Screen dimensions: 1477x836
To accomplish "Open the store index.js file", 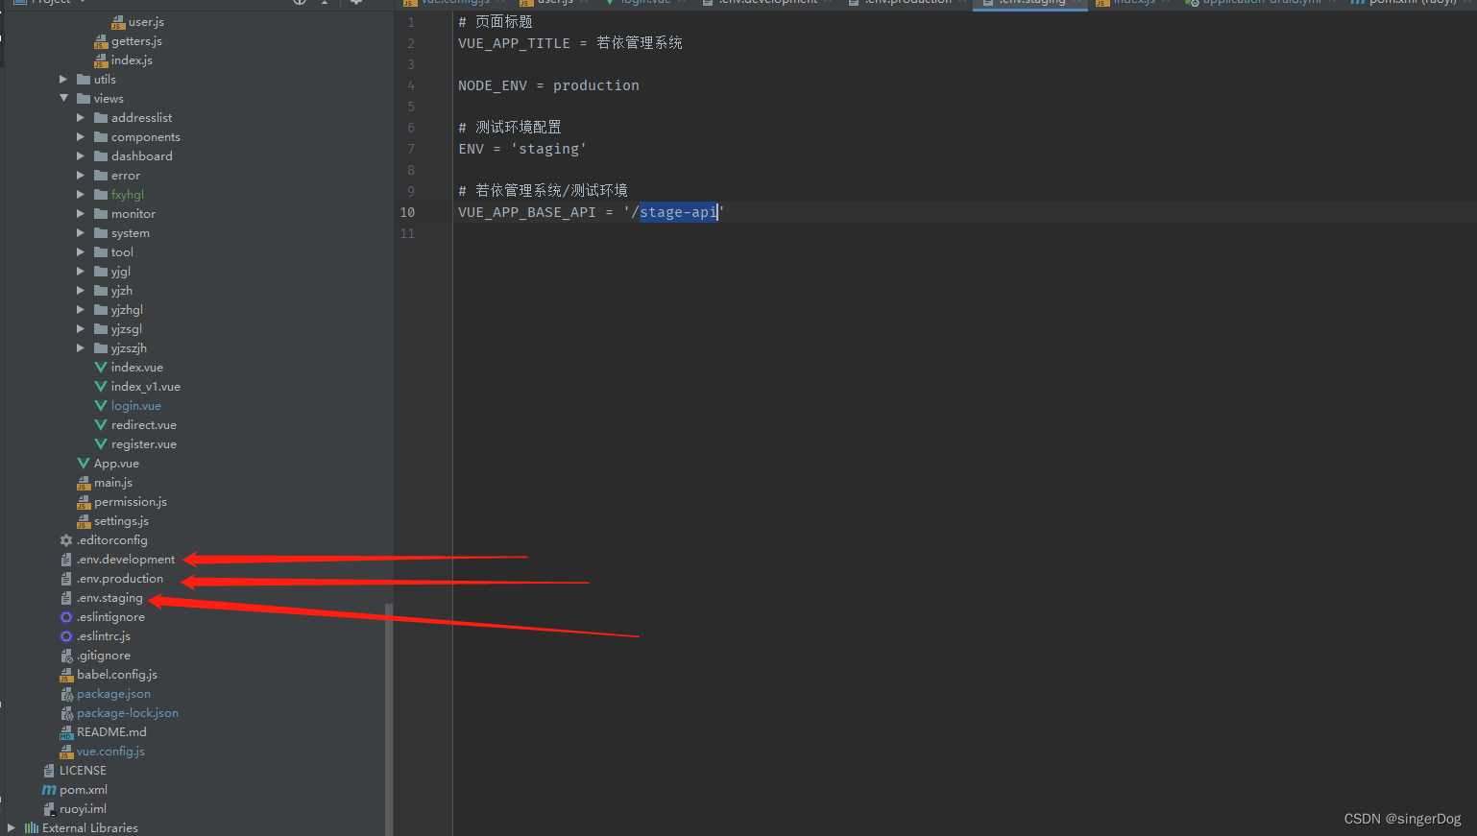I will tap(132, 60).
